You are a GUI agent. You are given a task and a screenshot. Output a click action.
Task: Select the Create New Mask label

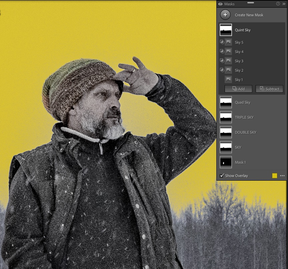(249, 15)
